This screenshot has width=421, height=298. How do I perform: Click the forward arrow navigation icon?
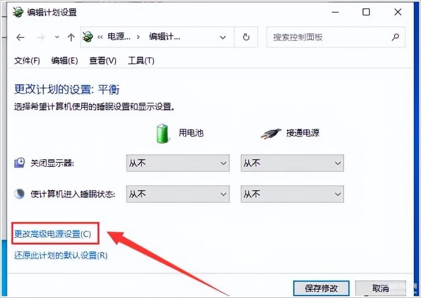(41, 37)
